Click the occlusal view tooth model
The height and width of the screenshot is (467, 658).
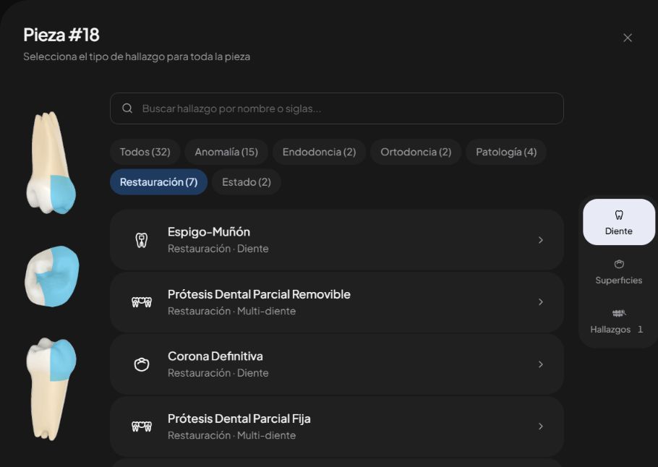(x=53, y=276)
